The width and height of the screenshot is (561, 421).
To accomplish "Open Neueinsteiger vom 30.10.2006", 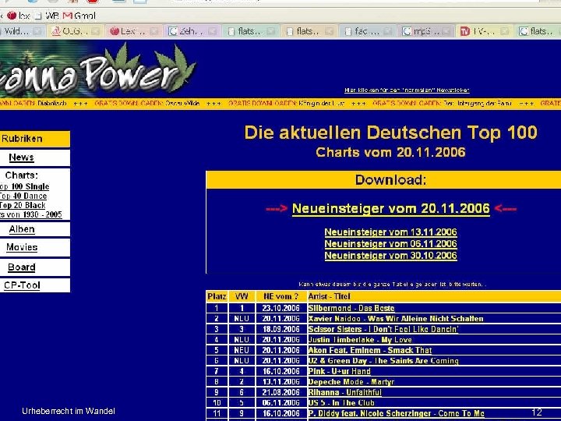I will 390,256.
